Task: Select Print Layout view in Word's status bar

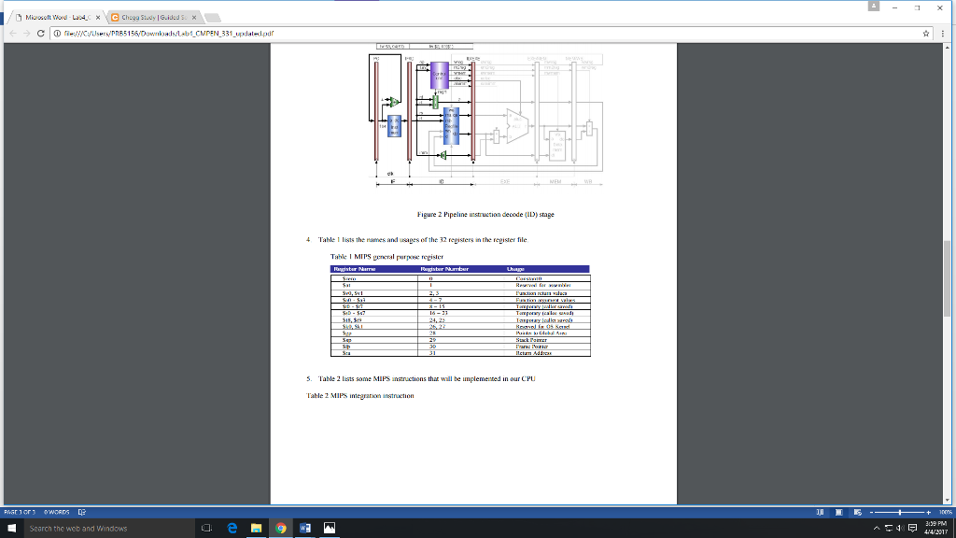Action: click(x=838, y=513)
